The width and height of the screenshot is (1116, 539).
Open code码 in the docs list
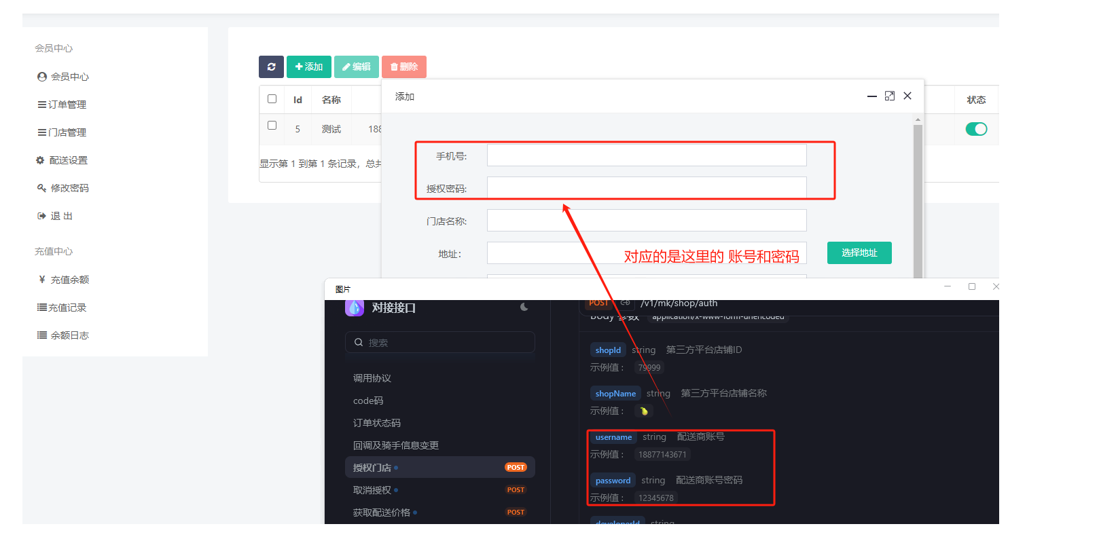click(x=368, y=401)
